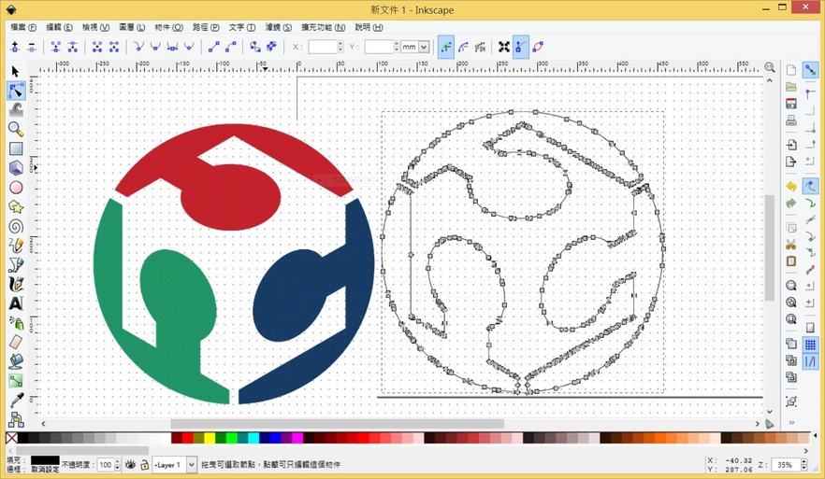Open the 檔案 (F) menu
The height and width of the screenshot is (479, 825).
pos(23,27)
